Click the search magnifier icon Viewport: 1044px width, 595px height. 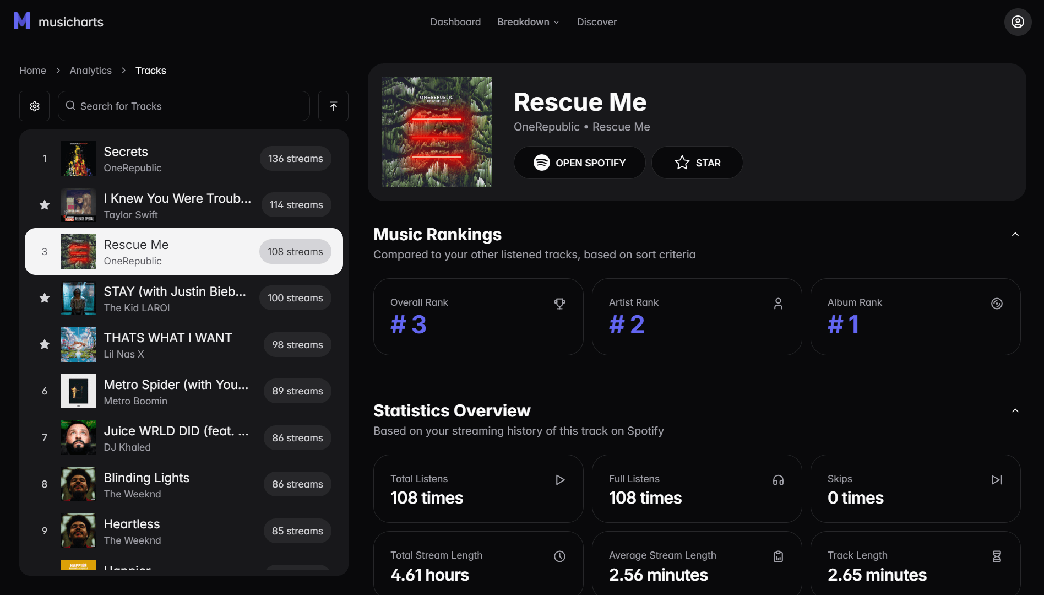pos(70,106)
